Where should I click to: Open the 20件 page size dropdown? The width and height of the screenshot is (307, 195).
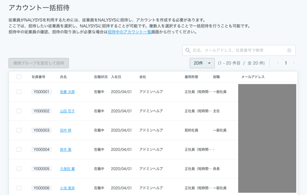coord(202,63)
